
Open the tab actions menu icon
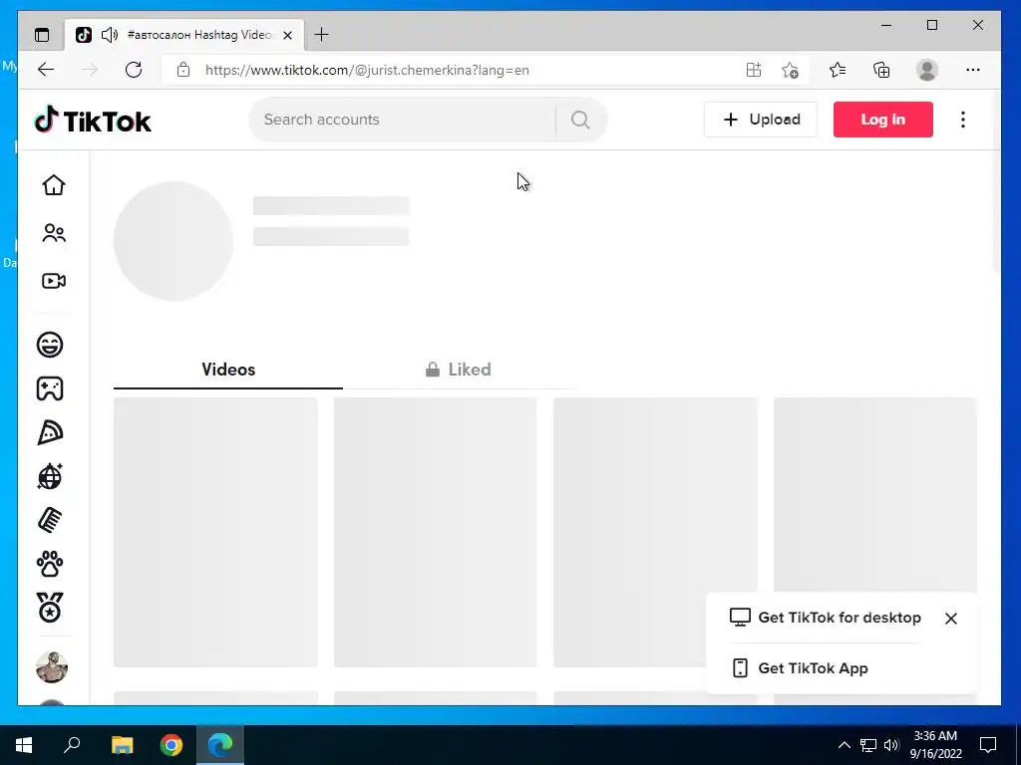click(42, 35)
